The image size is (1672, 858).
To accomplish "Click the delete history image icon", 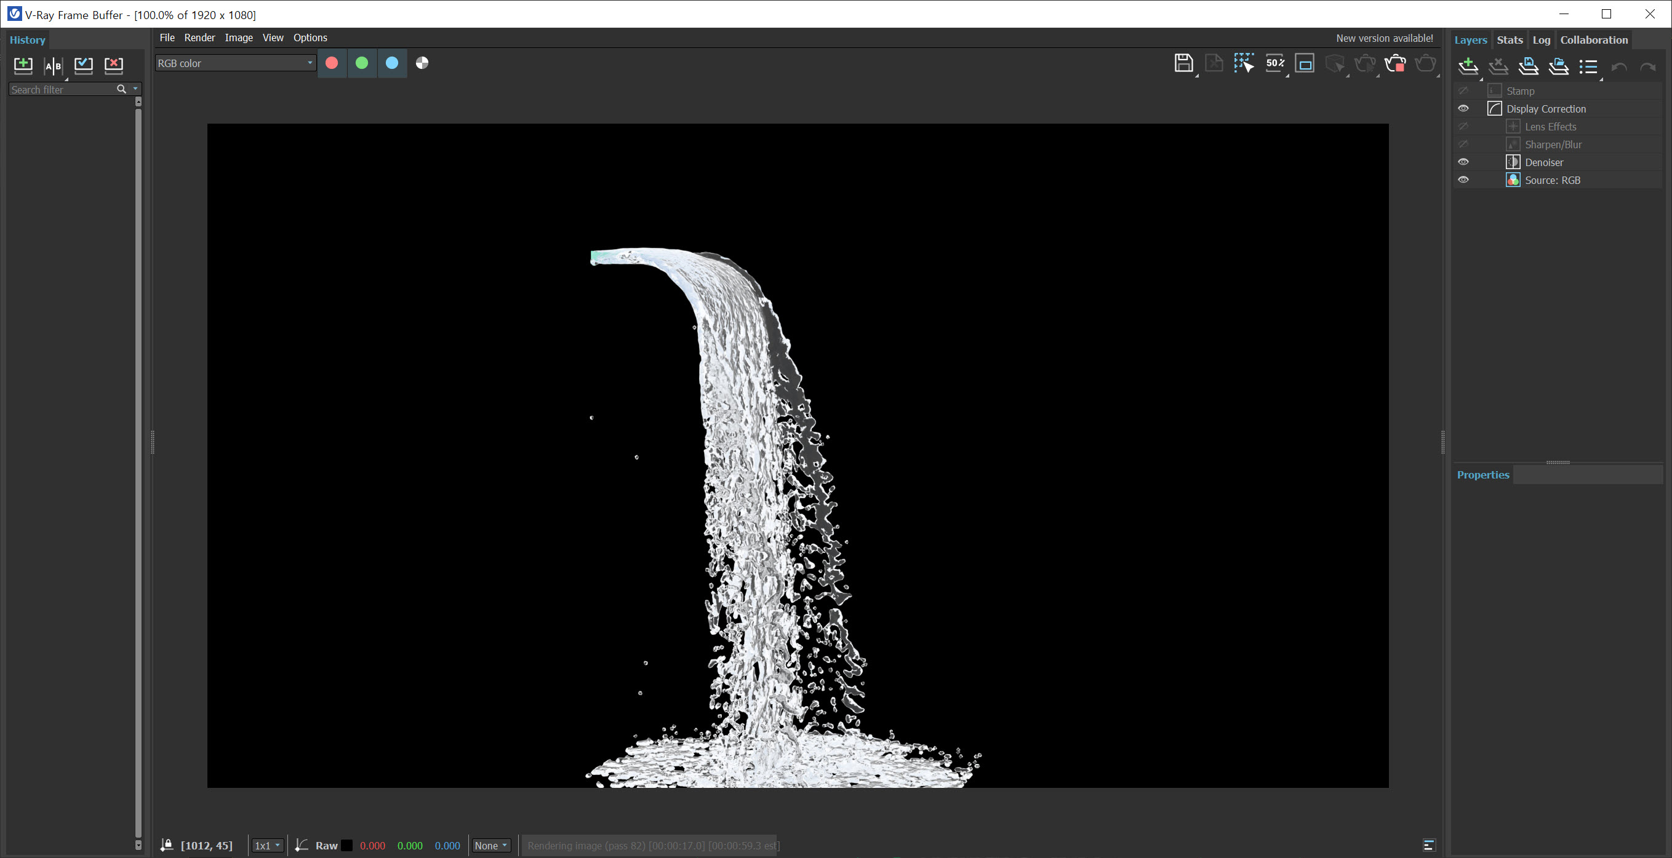I will coord(114,65).
